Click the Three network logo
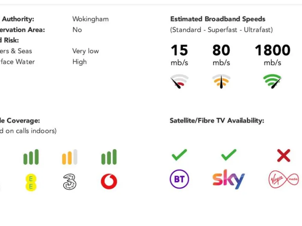 [70, 182]
